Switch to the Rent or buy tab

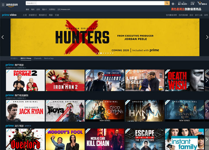click(49, 58)
